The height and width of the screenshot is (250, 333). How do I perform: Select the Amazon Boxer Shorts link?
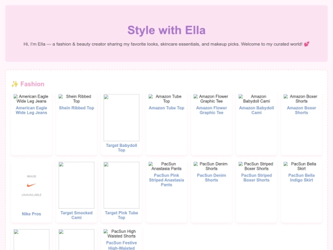tap(302, 110)
